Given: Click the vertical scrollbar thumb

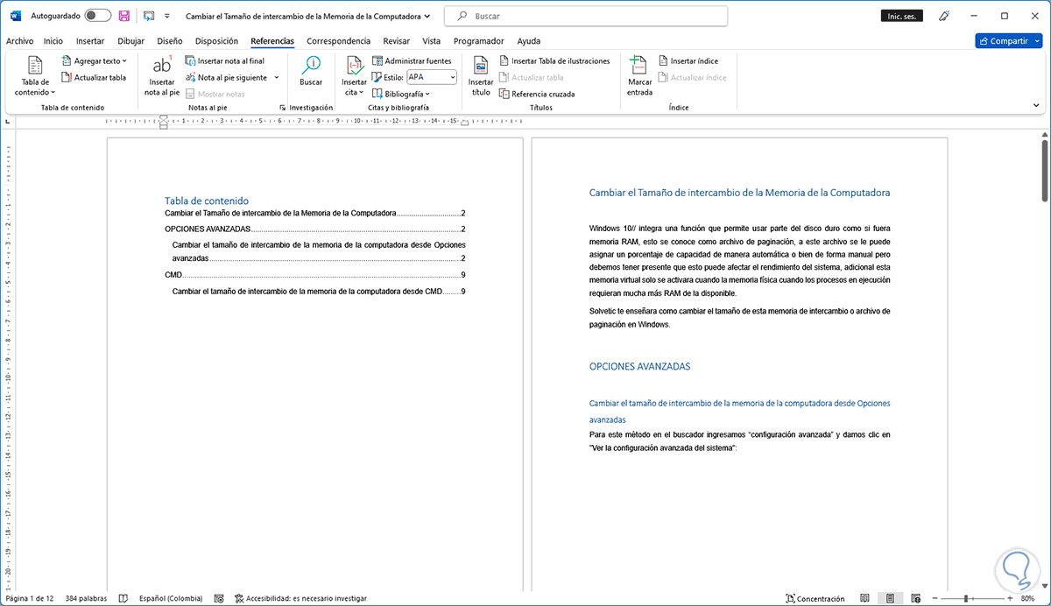Looking at the screenshot, I should (1044, 170).
